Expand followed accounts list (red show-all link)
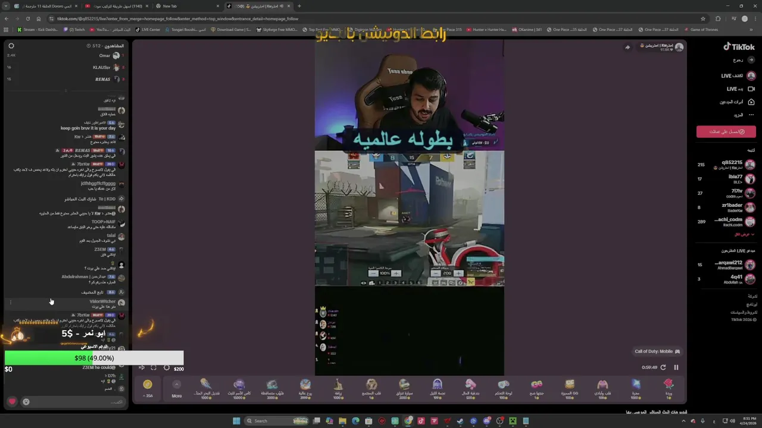 point(744,234)
